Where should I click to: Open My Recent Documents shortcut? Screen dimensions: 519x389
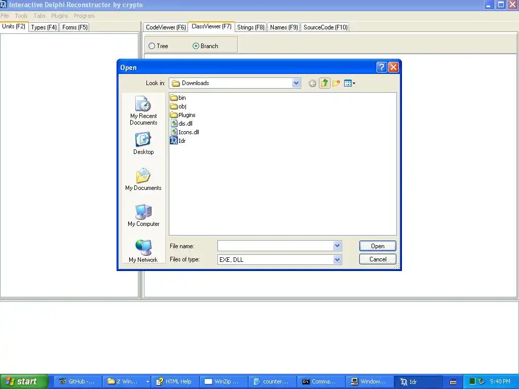pyautogui.click(x=143, y=111)
